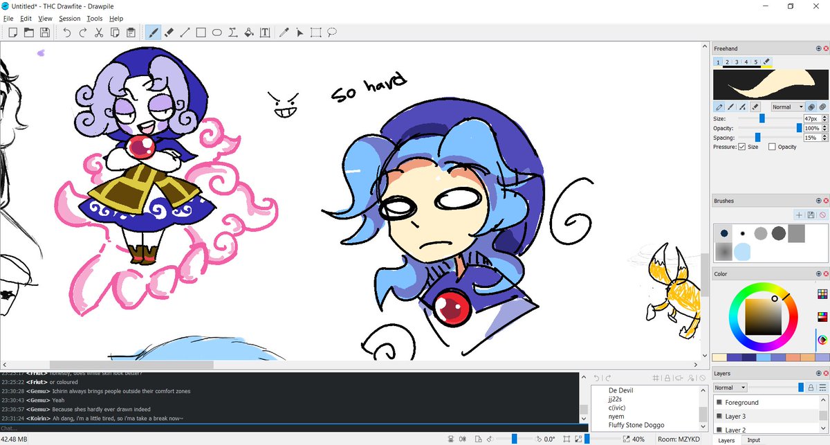
Task: Float the Brushes panel
Action: point(818,201)
